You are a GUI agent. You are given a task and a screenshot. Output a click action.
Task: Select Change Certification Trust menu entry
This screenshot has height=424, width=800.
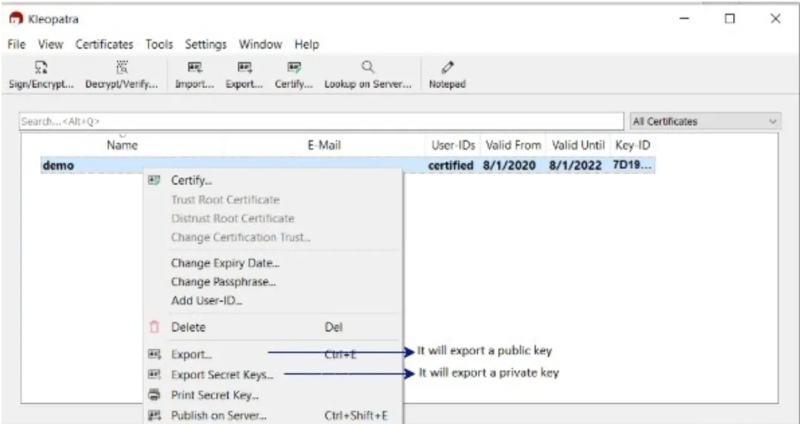(240, 237)
